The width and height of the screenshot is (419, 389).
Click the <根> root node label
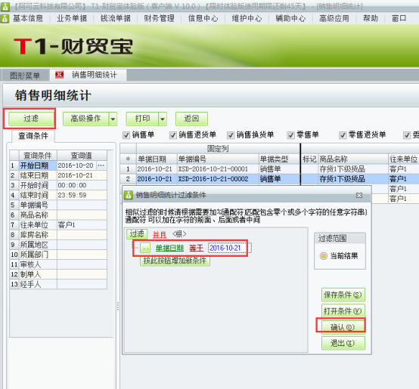tap(179, 234)
